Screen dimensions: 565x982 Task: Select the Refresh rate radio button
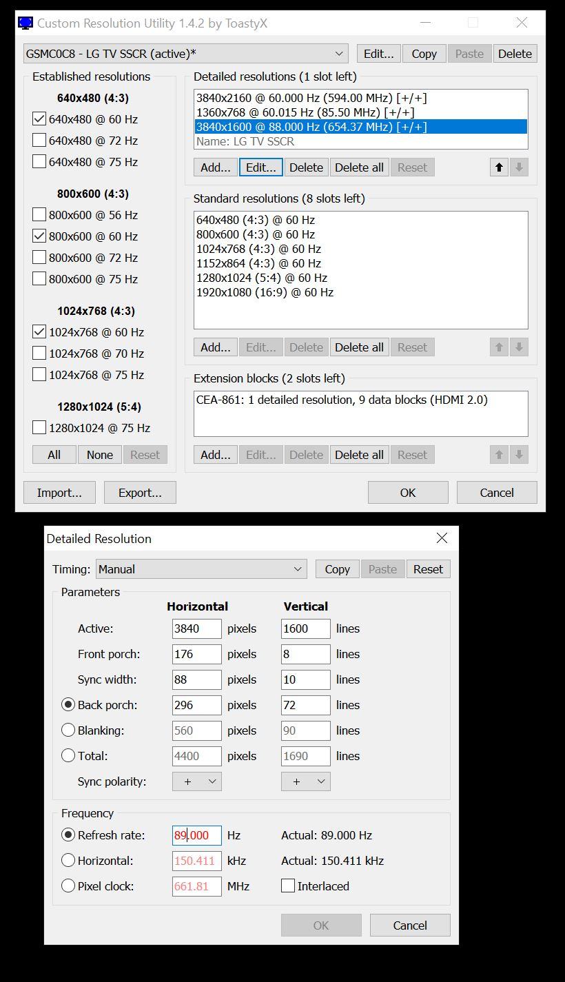point(68,835)
